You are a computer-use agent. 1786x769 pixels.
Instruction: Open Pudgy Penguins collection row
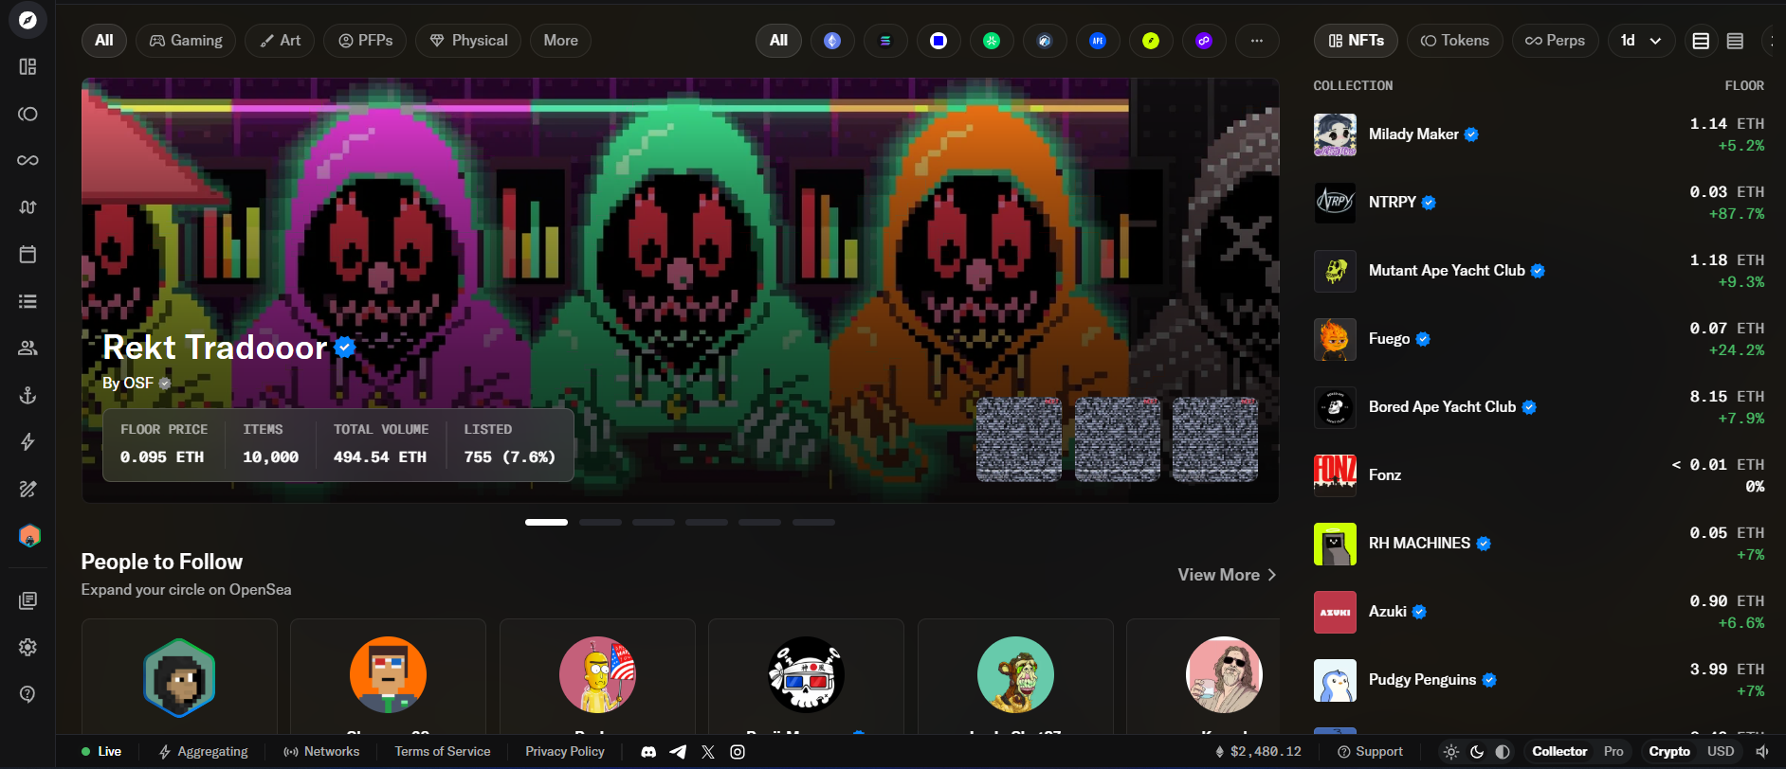point(1539,680)
